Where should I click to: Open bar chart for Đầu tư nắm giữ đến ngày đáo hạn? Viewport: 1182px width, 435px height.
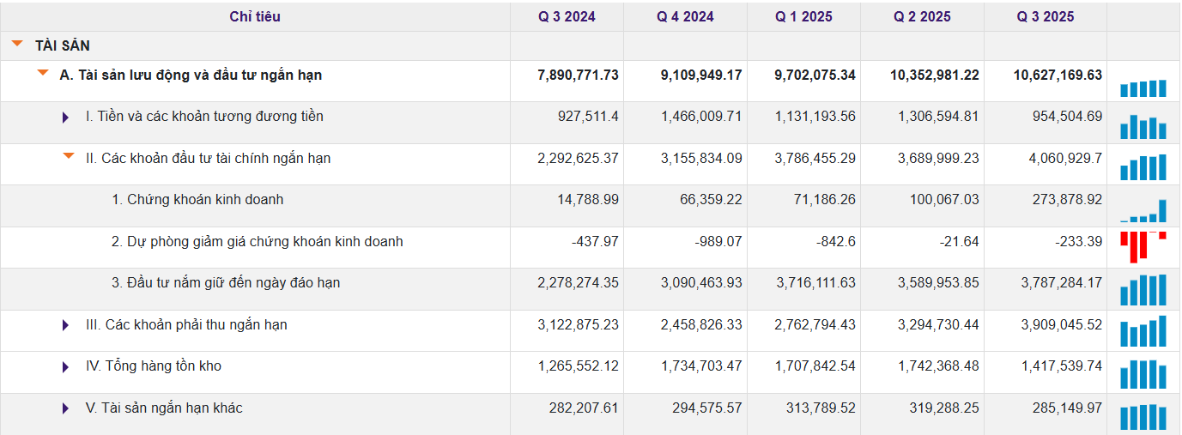(1143, 290)
